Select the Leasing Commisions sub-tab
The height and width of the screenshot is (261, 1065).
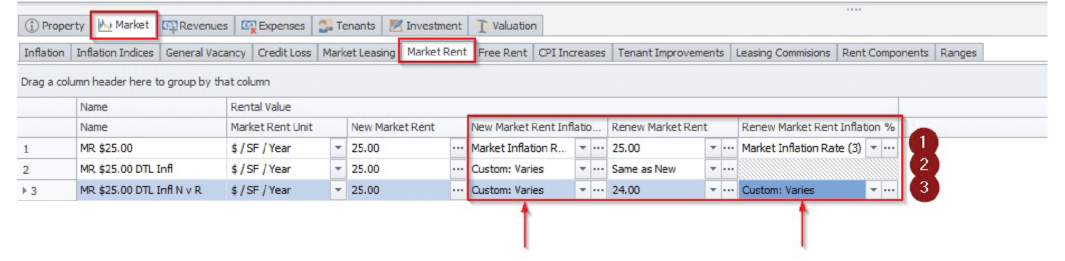pos(783,52)
